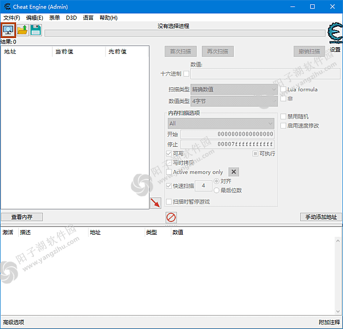This screenshot has width=343, height=329.
Task: Sort results by 地址 column header
Action: pyautogui.click(x=27, y=51)
